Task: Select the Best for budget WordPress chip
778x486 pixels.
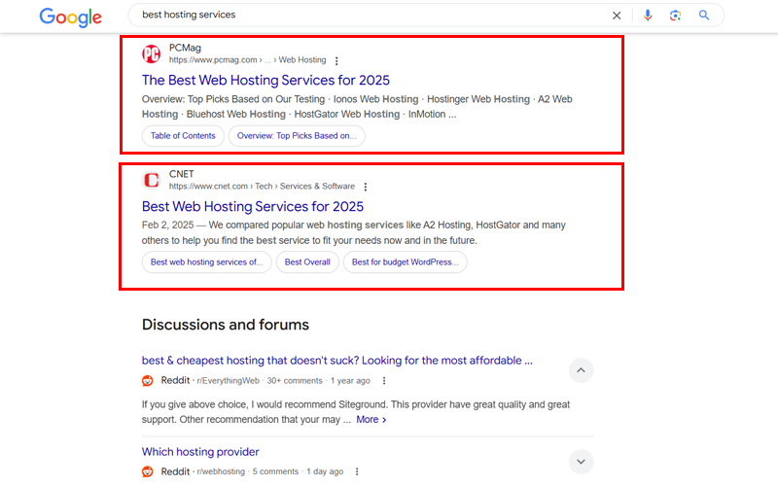Action: [x=405, y=261]
